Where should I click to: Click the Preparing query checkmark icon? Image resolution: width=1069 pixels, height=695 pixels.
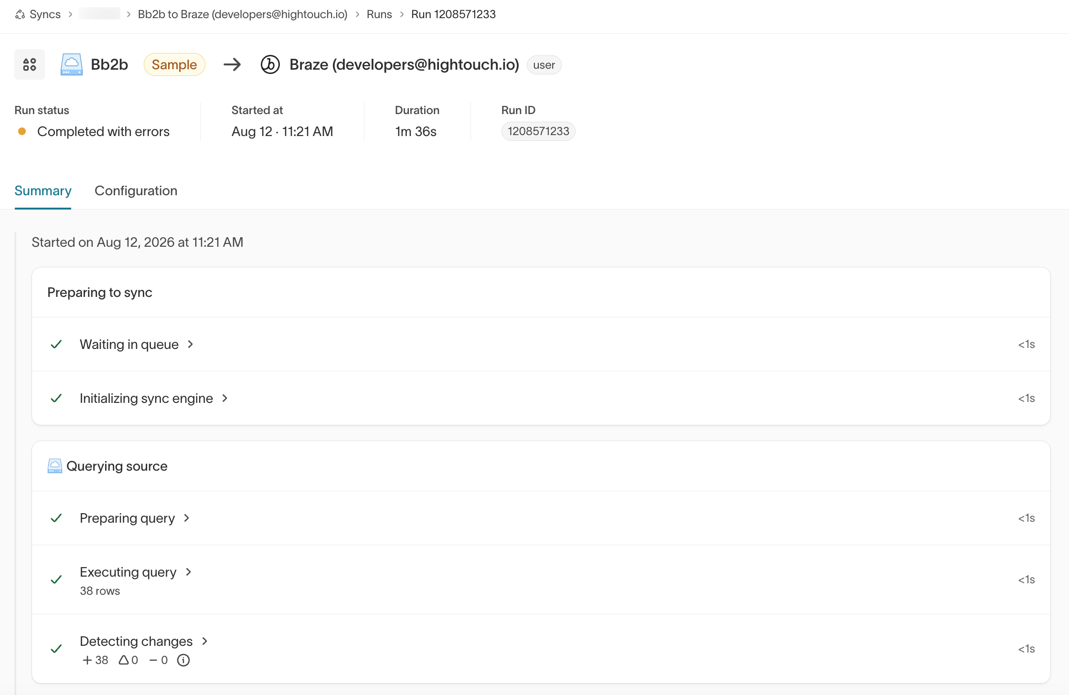56,518
